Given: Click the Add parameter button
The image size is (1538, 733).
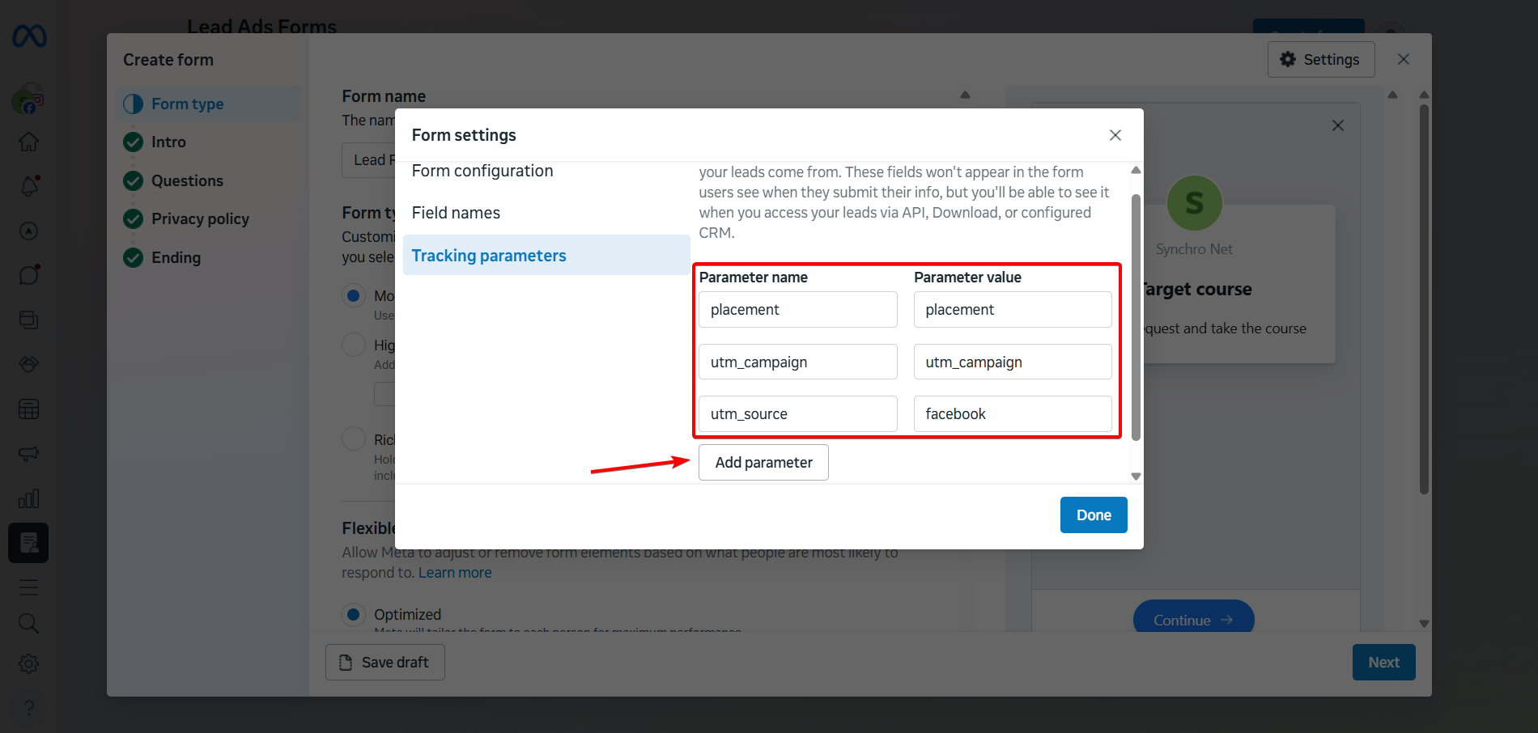Looking at the screenshot, I should pos(763,463).
